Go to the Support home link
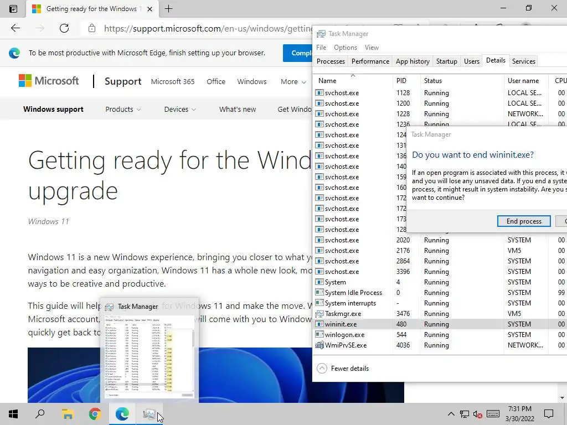Image resolution: width=567 pixels, height=425 pixels. click(x=123, y=82)
